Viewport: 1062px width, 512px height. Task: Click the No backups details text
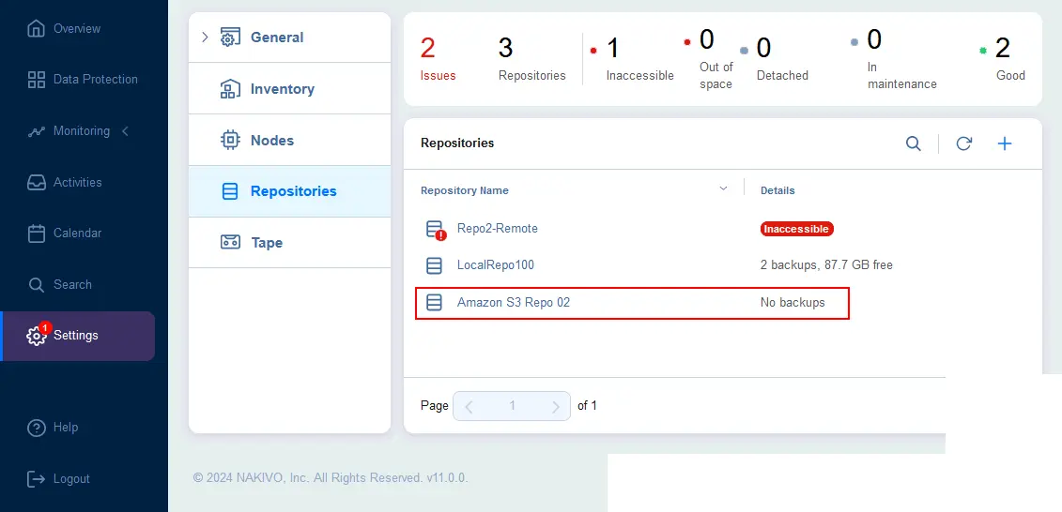click(793, 302)
